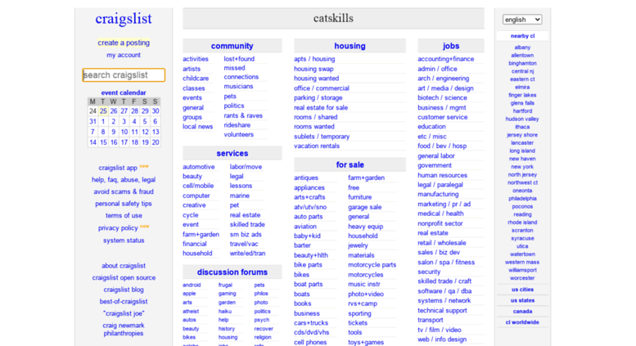
Task: Click the search craigslist input field
Action: click(x=124, y=75)
